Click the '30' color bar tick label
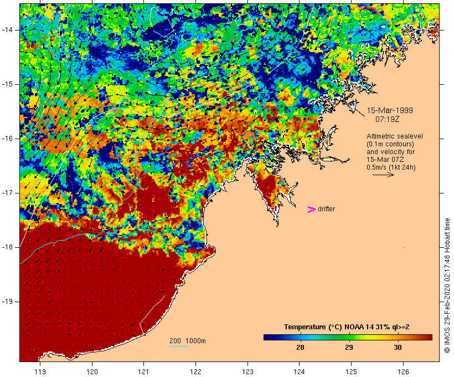 [x=398, y=347]
